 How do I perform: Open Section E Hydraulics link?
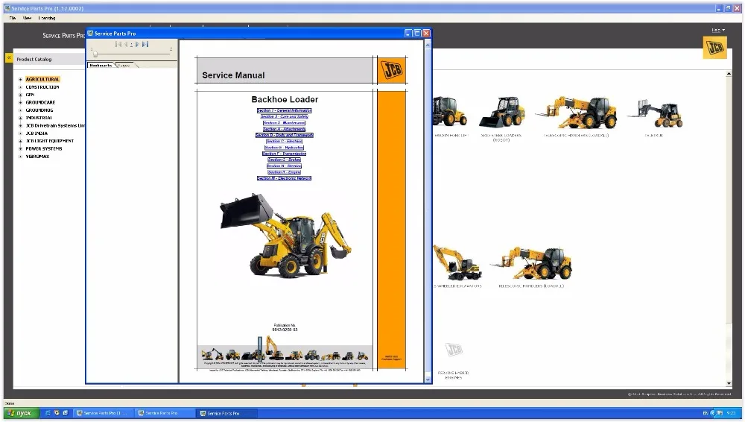point(284,148)
